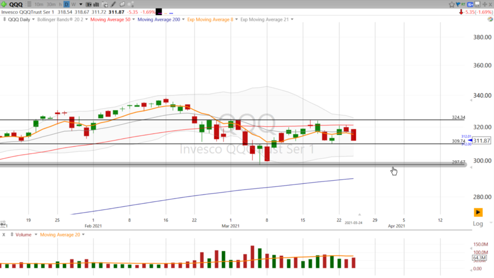The height and width of the screenshot is (278, 494).
Task: Click the bar chart style icon
Action: coord(96,5)
